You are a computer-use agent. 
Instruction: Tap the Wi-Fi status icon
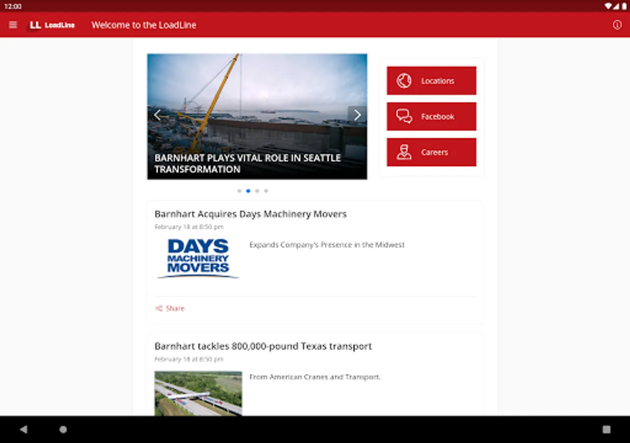[x=608, y=6]
